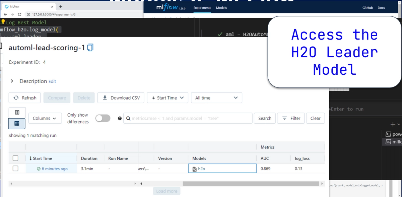Reload the MLflow page
The image size is (402, 197).
click(x=20, y=14)
